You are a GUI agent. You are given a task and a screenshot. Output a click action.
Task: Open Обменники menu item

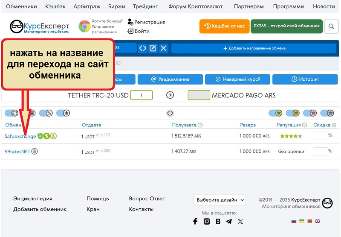[x=21, y=6]
